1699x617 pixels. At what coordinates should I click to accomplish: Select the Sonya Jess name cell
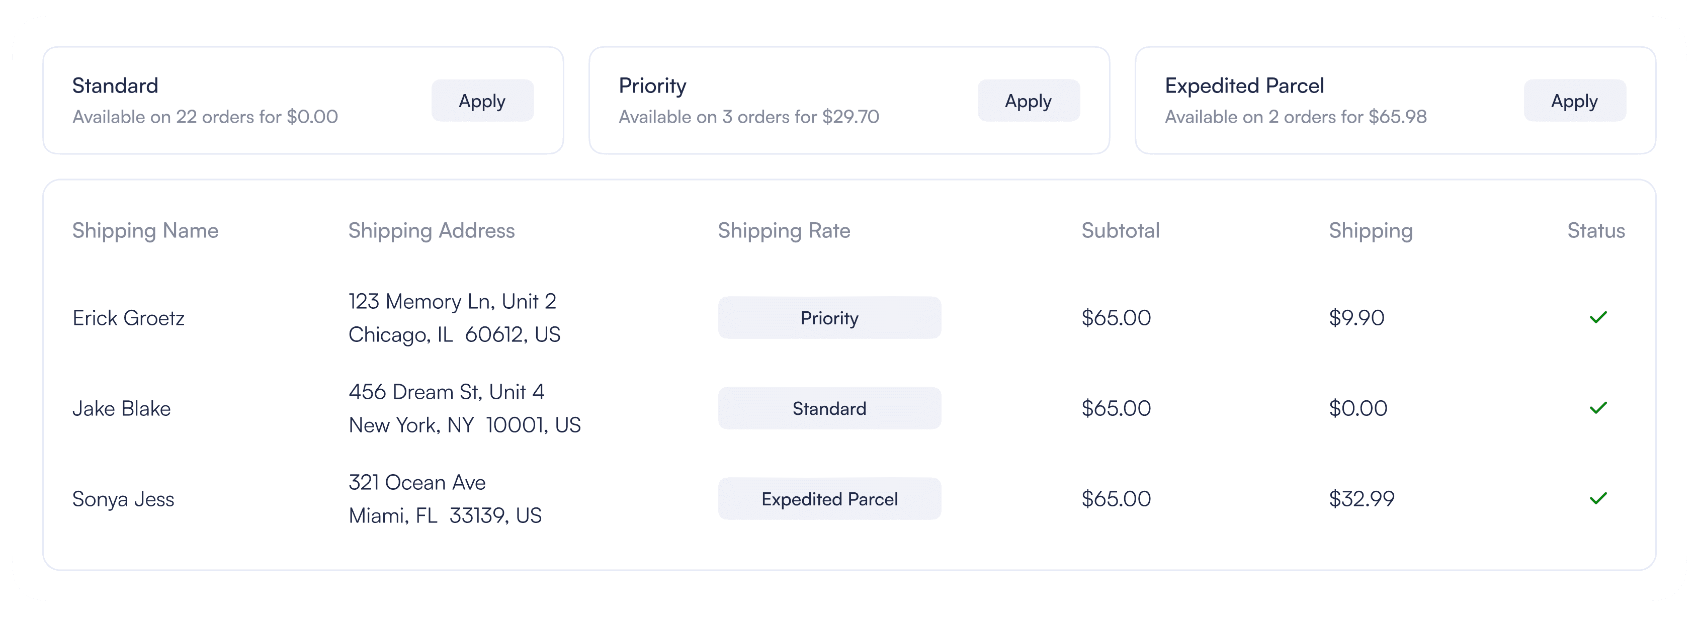coord(123,499)
